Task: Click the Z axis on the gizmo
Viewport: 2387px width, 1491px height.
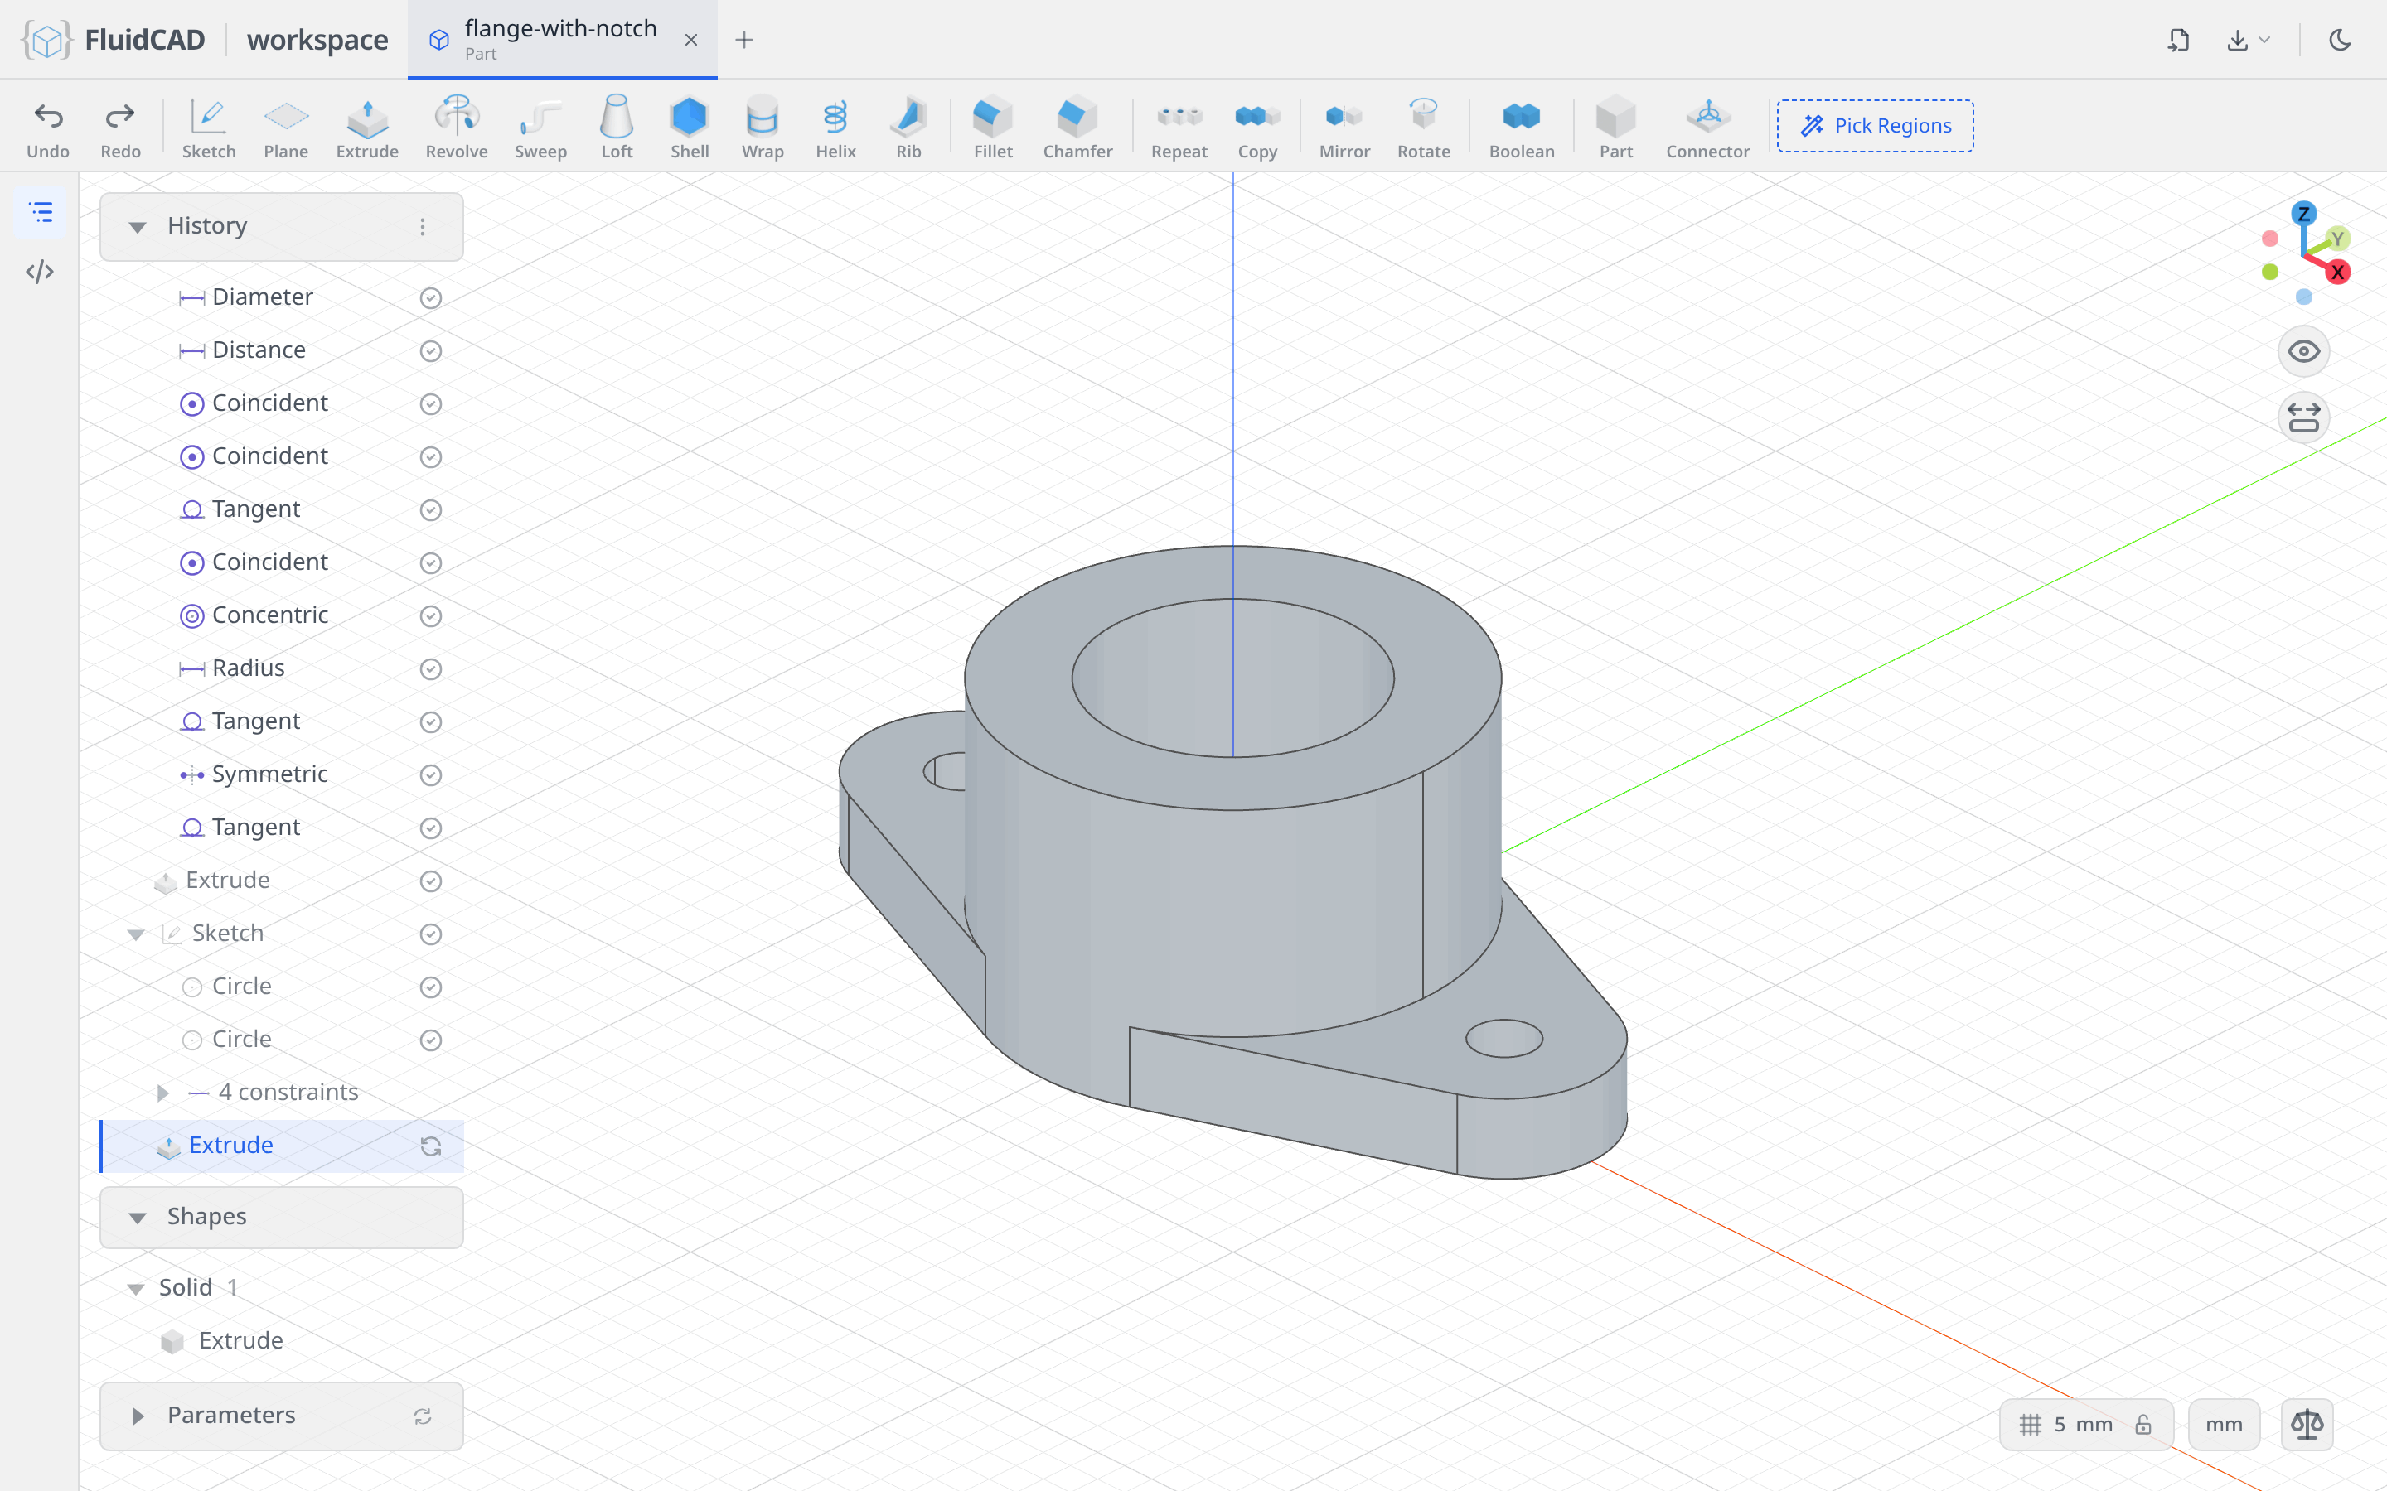Action: tap(2304, 213)
